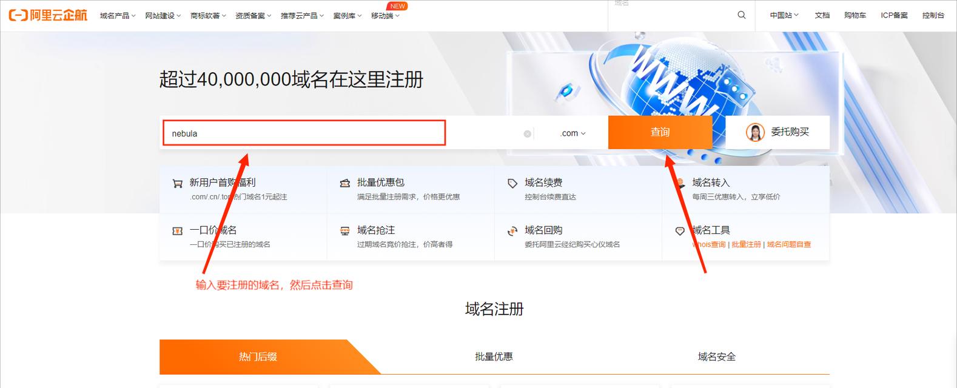Open the 域名转入 link

tap(711, 182)
